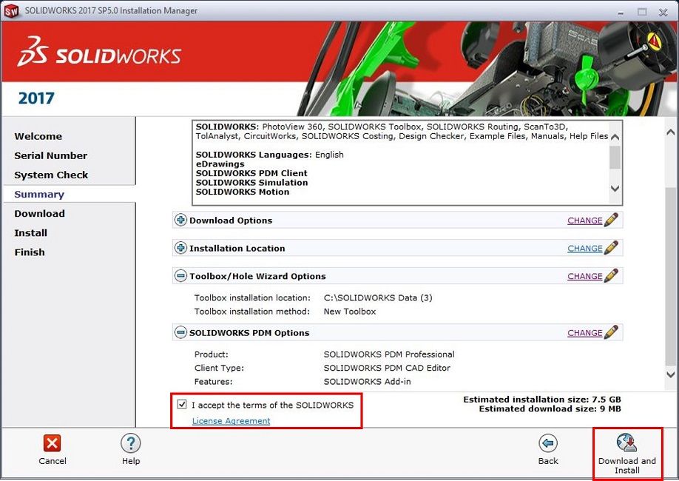This screenshot has width=679, height=481.
Task: Uncheck I accept the terms checkbox
Action: point(181,404)
